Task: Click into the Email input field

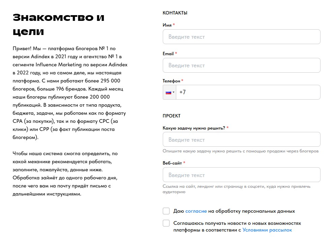Action: coord(241,65)
